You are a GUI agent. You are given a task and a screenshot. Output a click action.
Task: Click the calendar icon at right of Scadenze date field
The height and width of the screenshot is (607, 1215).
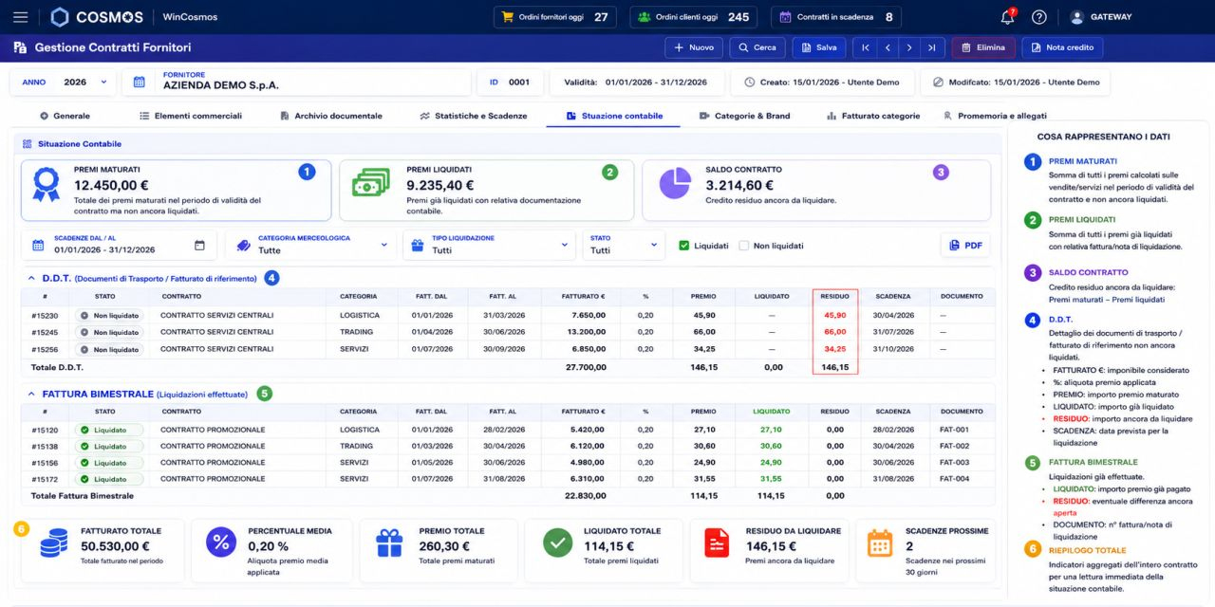(x=199, y=246)
